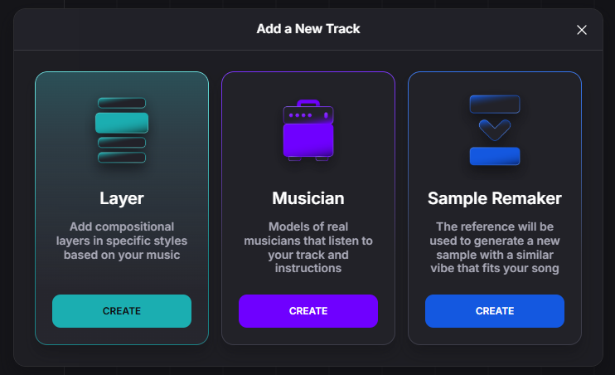615x375 pixels.
Task: Click the Layer description about compositional layers
Action: (122, 241)
